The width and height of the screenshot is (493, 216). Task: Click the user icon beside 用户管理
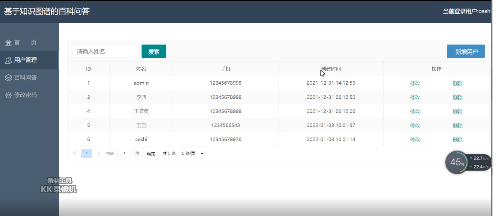[x=9, y=60]
